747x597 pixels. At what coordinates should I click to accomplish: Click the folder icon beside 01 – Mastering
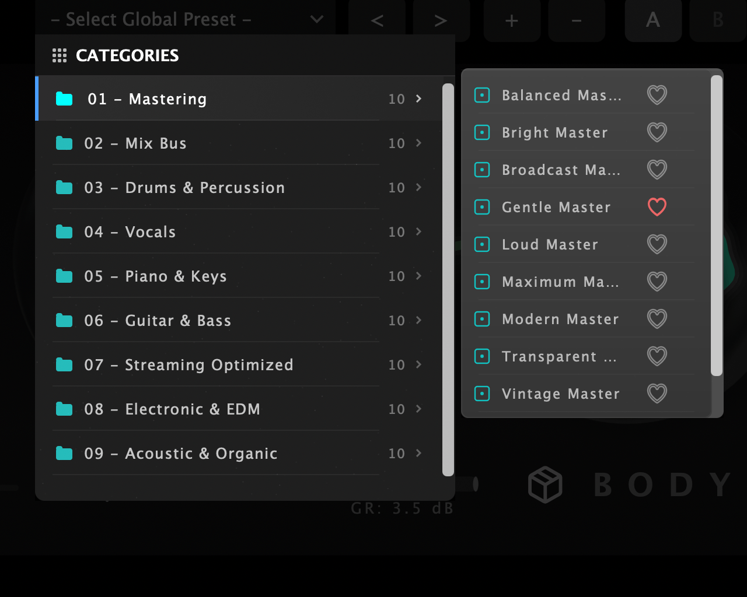(64, 99)
